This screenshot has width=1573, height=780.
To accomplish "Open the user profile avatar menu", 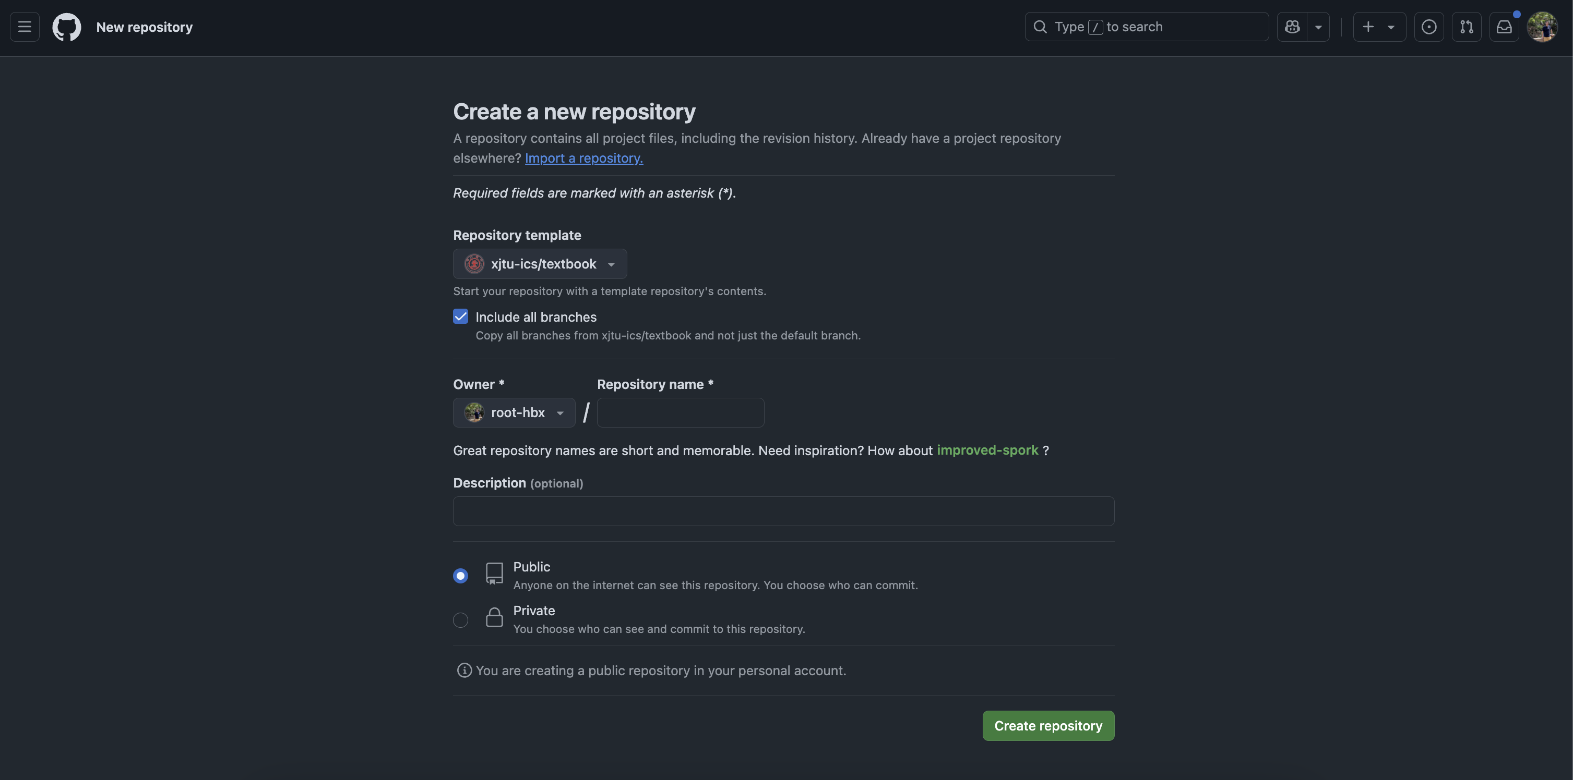I will [x=1542, y=27].
